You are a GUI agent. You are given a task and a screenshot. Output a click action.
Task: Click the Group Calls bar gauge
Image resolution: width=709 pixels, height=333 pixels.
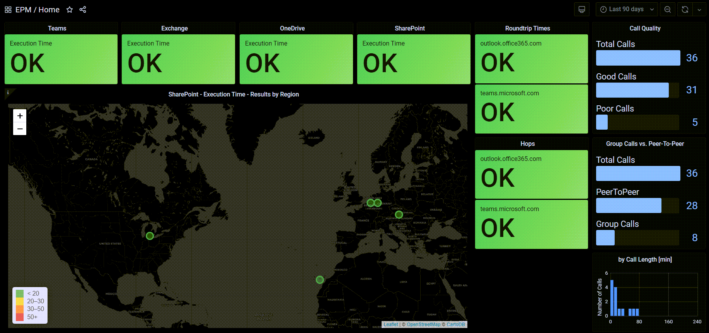[637, 238]
